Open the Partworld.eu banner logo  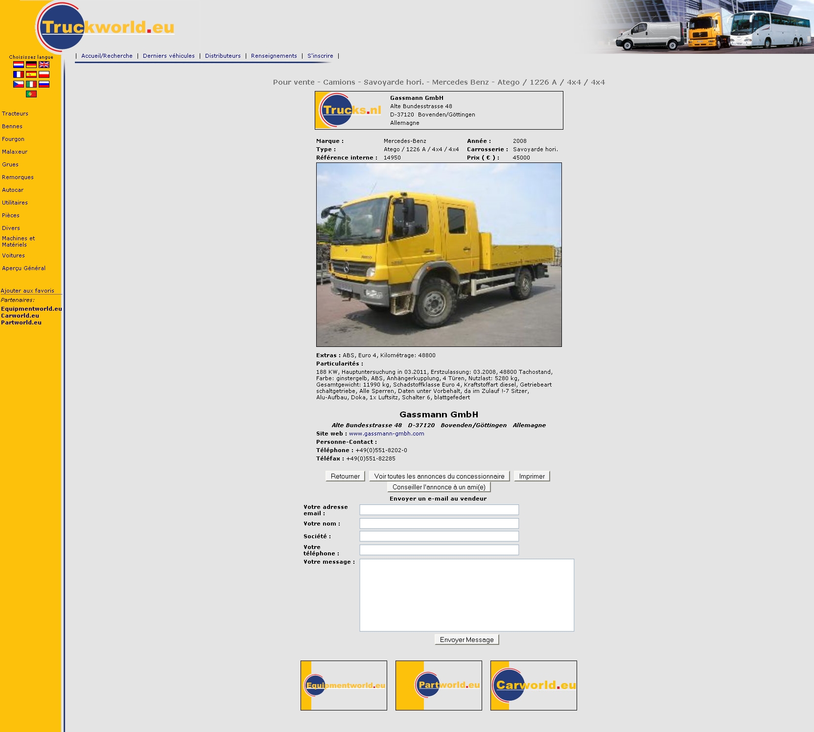(x=439, y=685)
